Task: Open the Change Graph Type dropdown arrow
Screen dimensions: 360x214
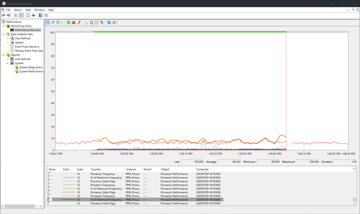Action: click(62, 22)
